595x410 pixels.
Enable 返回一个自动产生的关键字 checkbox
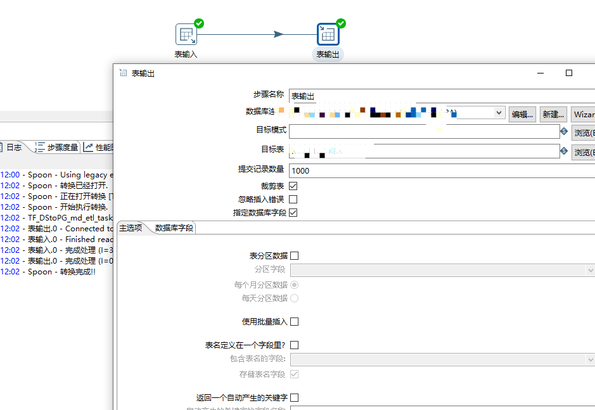click(x=294, y=397)
